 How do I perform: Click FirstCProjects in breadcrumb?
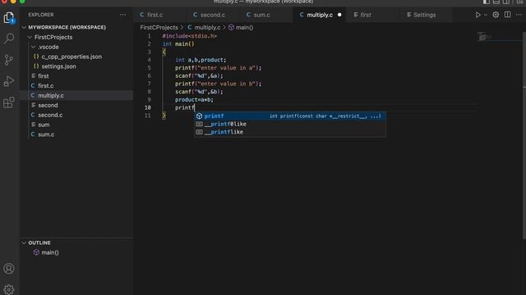(x=159, y=27)
